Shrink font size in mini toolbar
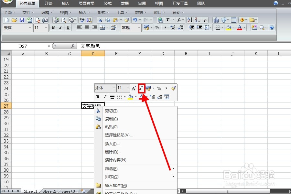 [141, 88]
